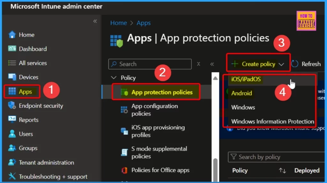Click the menu scrollbar up arrow
Image resolution: width=327 pixels, height=183 pixels.
(215, 78)
